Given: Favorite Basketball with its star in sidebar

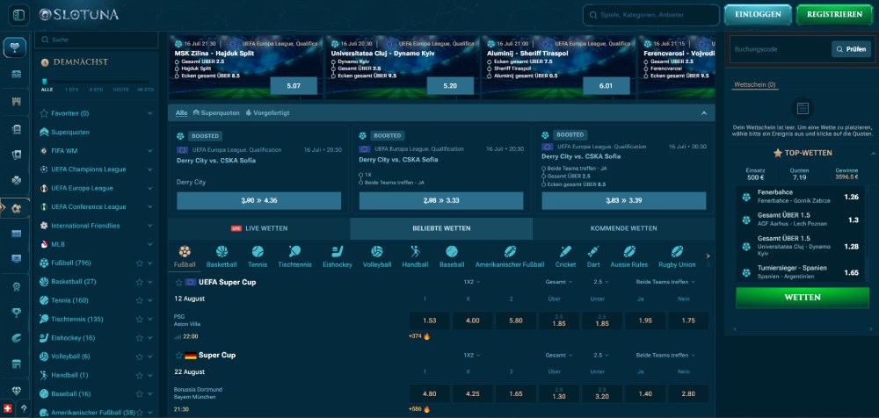Looking at the screenshot, I should (x=139, y=282).
